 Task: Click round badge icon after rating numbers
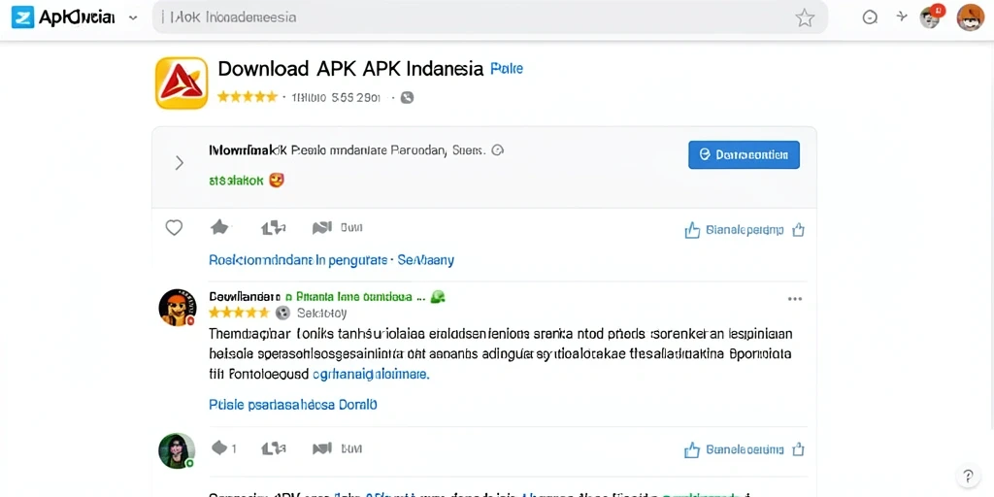tap(407, 98)
